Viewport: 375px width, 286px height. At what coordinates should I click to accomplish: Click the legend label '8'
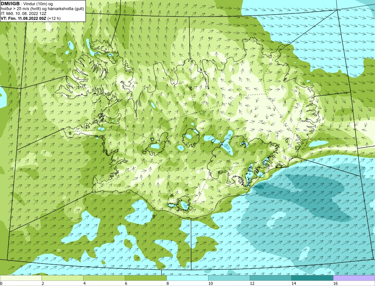[x=168, y=283]
